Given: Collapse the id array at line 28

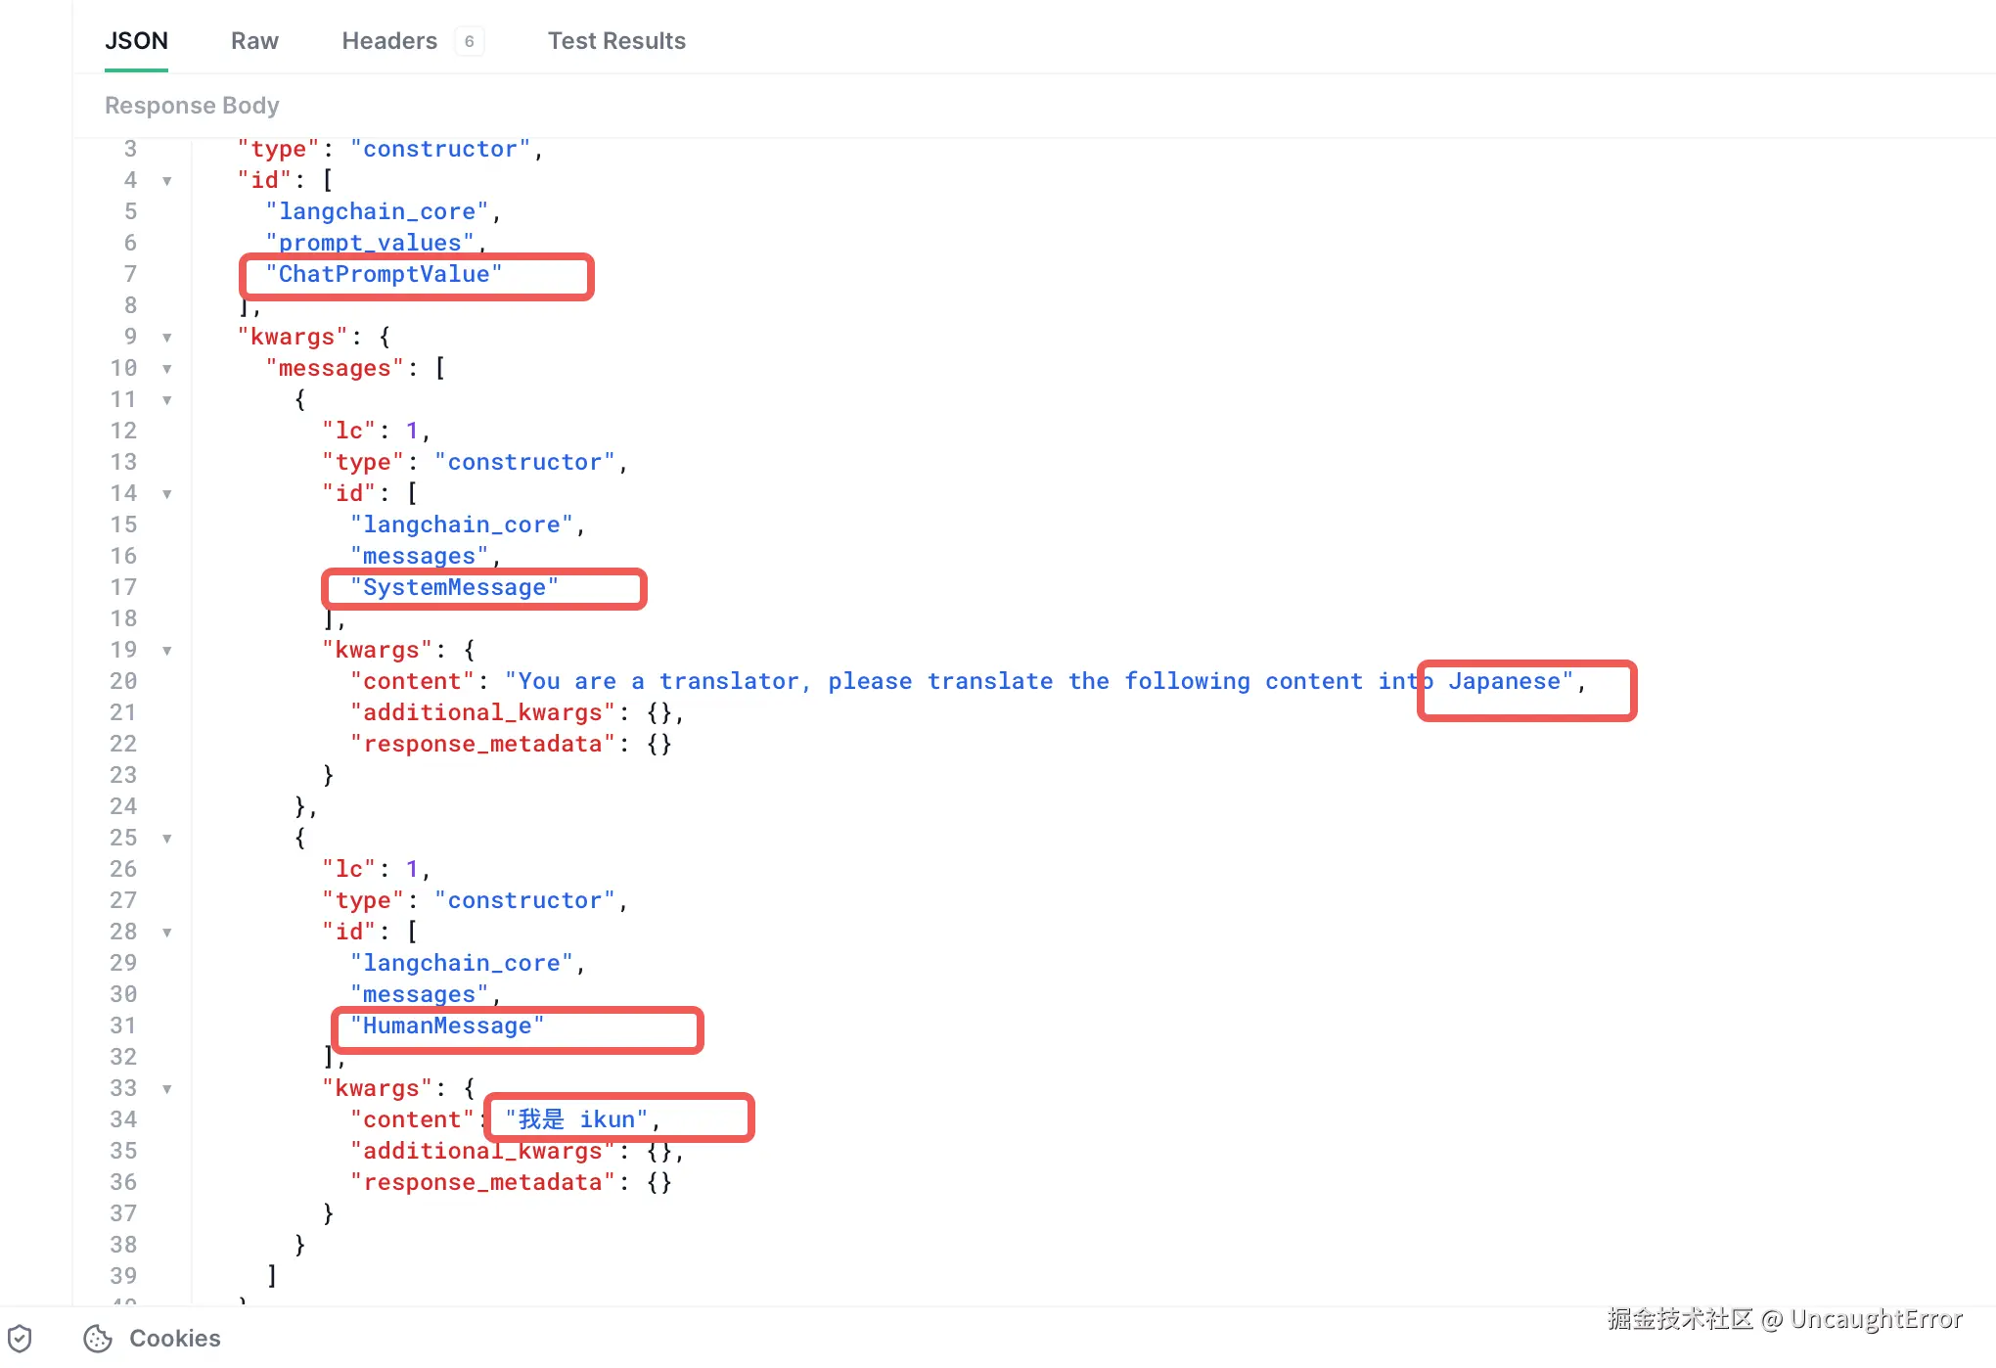Looking at the screenshot, I should click(167, 933).
